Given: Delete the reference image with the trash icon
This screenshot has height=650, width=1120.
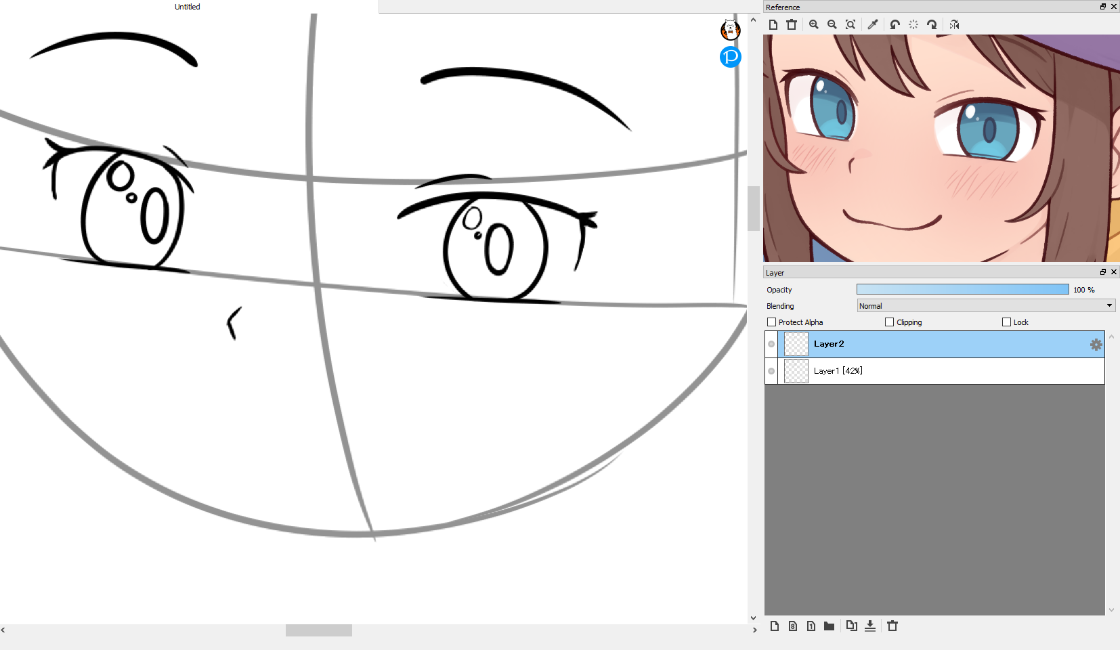Looking at the screenshot, I should coord(792,25).
